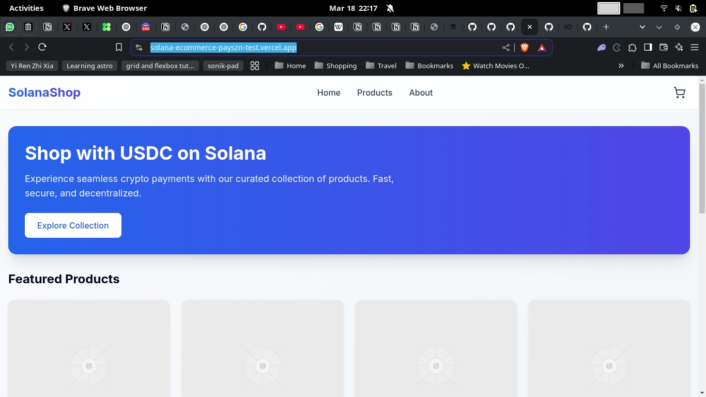Viewport: 706px width, 397px height.
Task: Toggle the browser sidebar panel
Action: [648, 48]
